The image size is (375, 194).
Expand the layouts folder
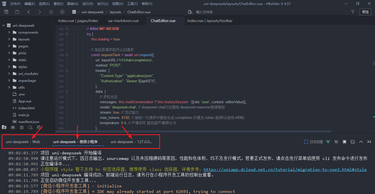pyautogui.click(x=9, y=39)
